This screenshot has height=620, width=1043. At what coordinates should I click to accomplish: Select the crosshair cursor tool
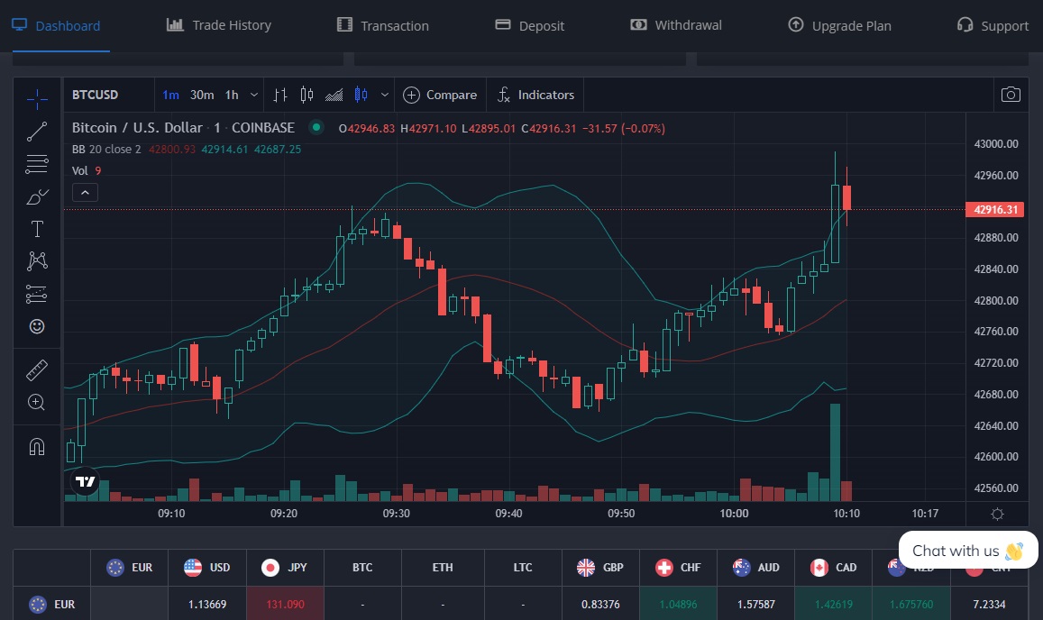coord(37,99)
